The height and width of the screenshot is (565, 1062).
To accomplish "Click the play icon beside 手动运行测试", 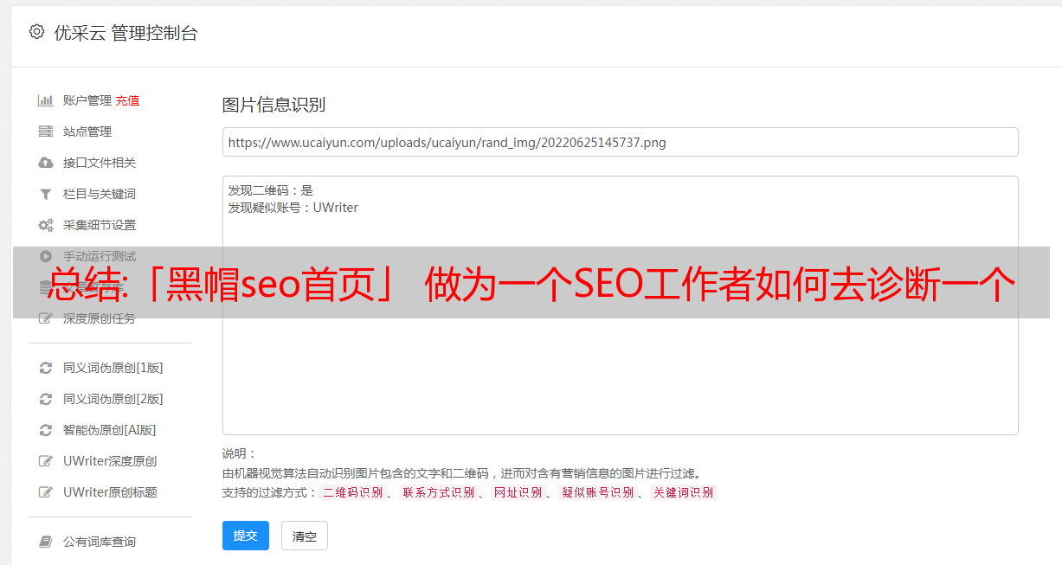I will pos(46,256).
